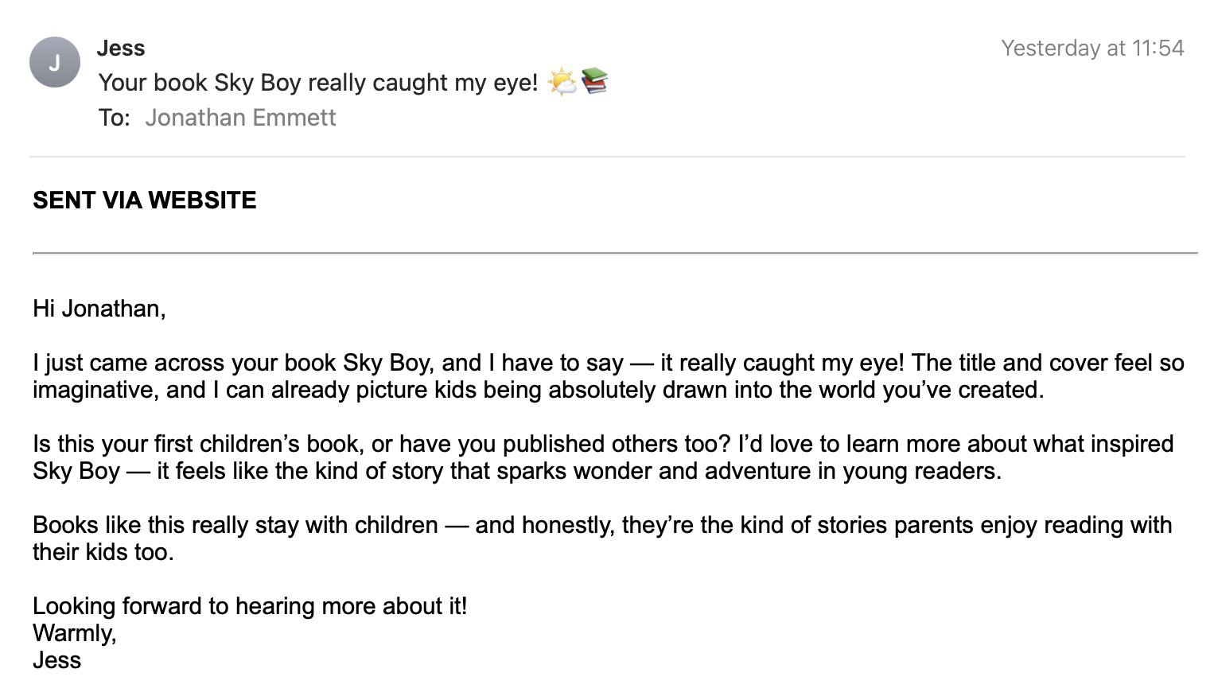Click the 'Yesterday at 11:54' timestamp
This screenshot has width=1214, height=700.
[1092, 49]
